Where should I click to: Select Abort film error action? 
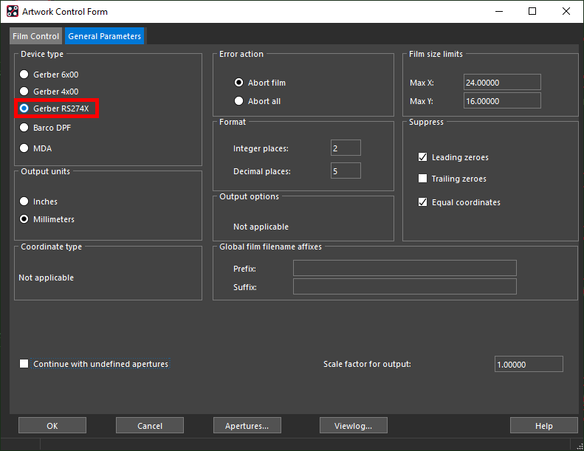pos(238,83)
